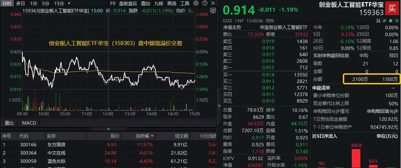
Task: Set a price alert with bell icon
Action: pos(391,20)
